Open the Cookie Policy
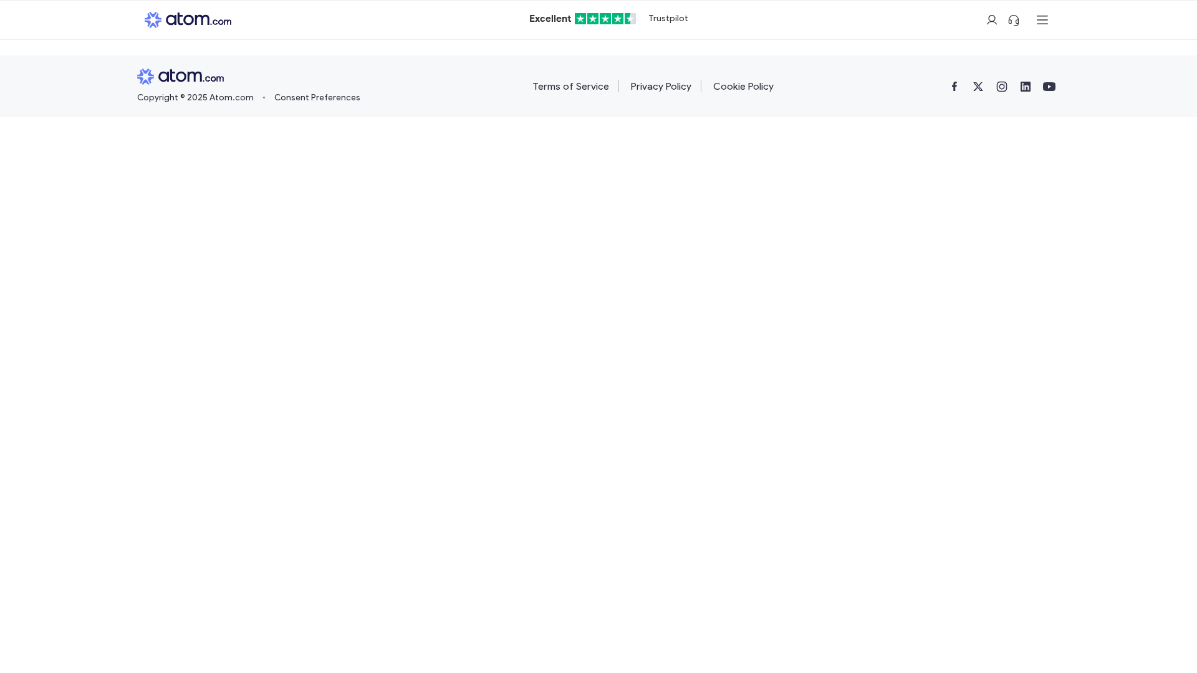 [743, 87]
